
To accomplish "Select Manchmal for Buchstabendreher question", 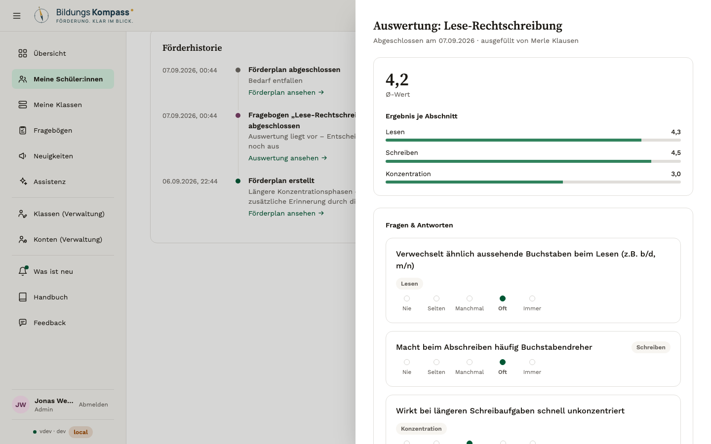I will (x=470, y=362).
